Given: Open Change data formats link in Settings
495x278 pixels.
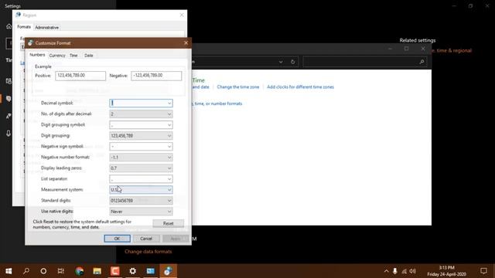Looking at the screenshot, I should tap(148, 252).
